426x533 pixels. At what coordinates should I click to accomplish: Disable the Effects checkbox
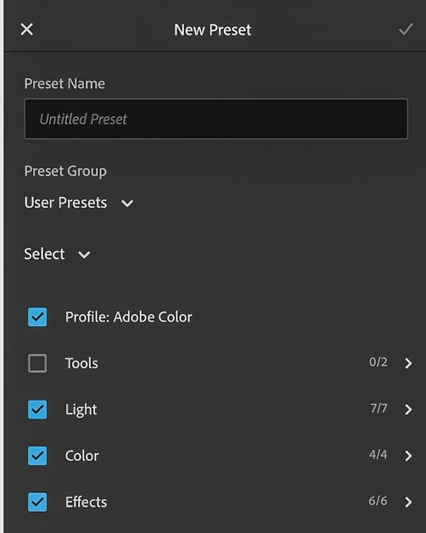[37, 502]
